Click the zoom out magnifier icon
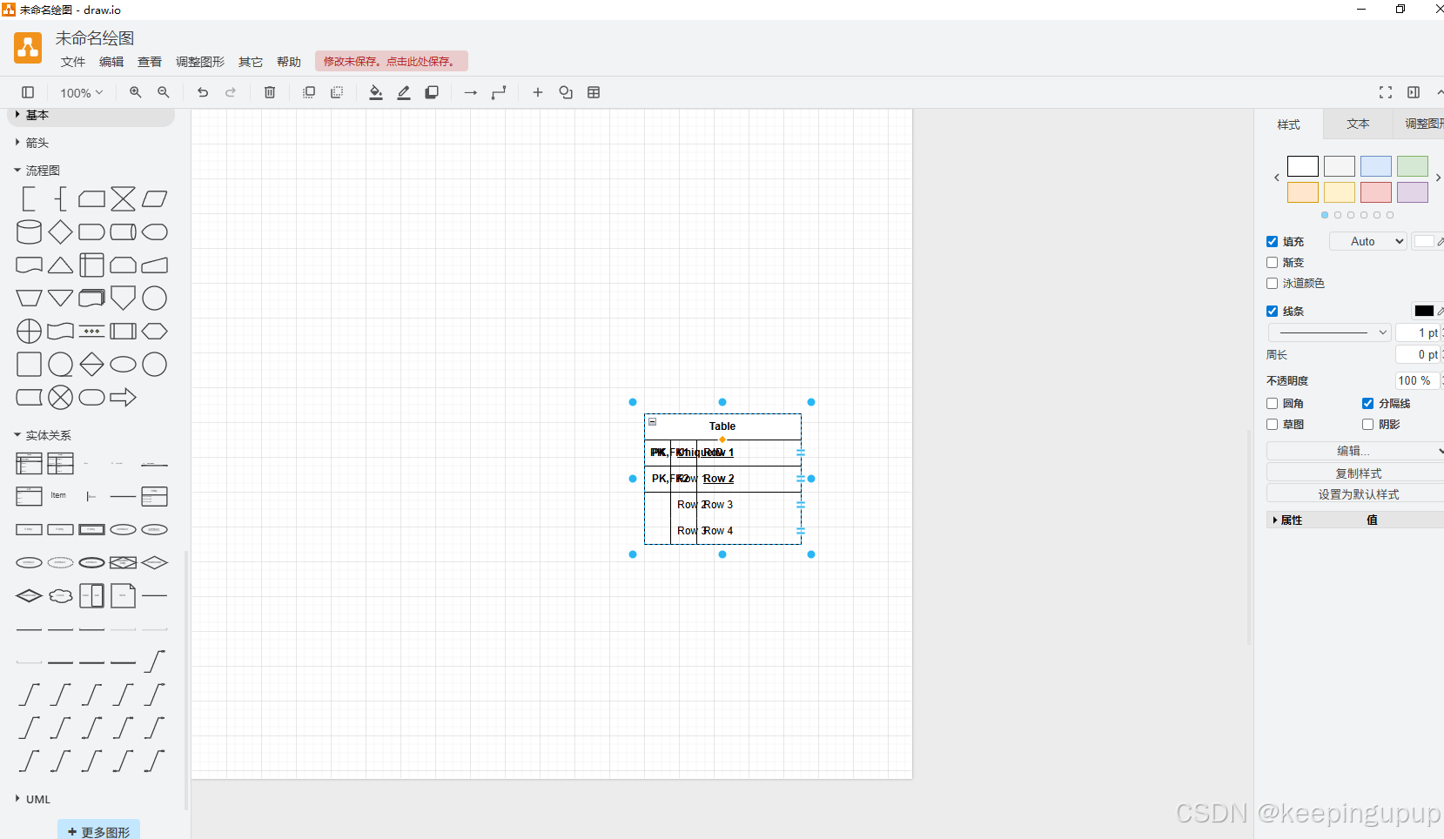Screen dimensions: 1444x839 pyautogui.click(x=164, y=92)
